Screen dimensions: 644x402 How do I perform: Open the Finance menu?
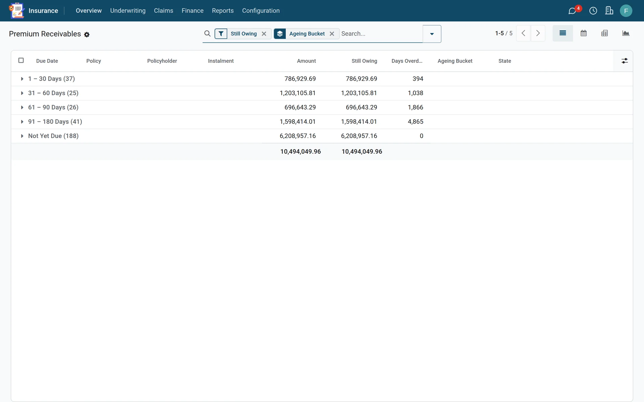[193, 11]
